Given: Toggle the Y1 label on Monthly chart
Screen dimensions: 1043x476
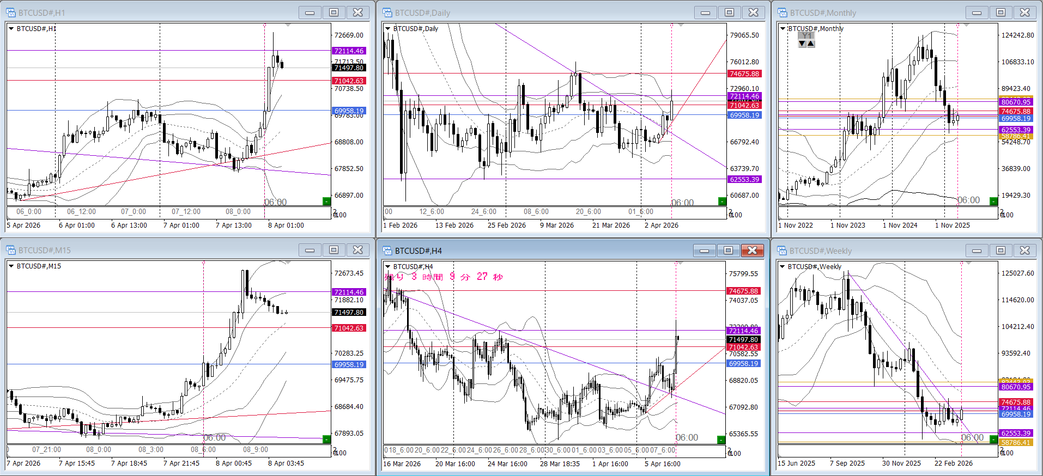Looking at the screenshot, I should [806, 35].
